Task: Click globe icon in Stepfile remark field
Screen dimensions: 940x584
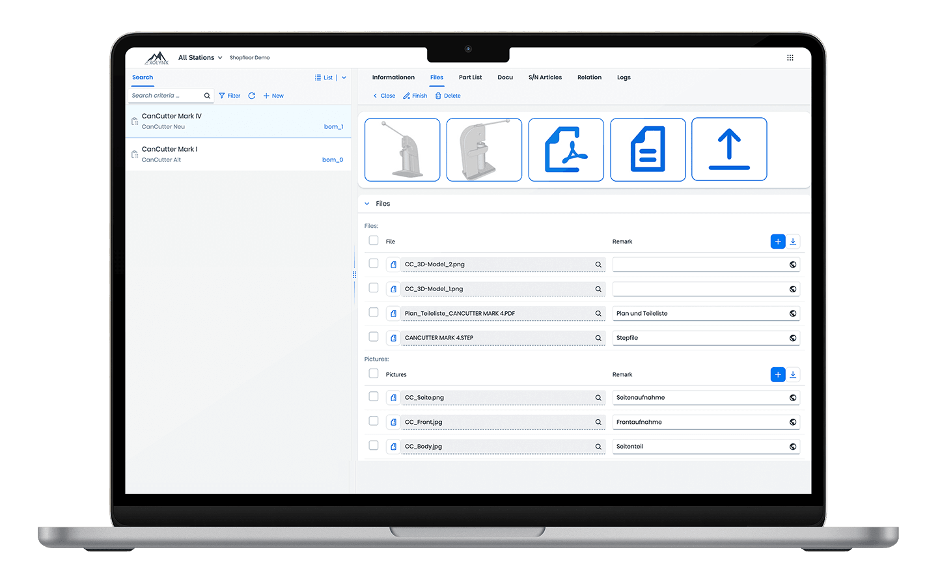Action: 793,338
